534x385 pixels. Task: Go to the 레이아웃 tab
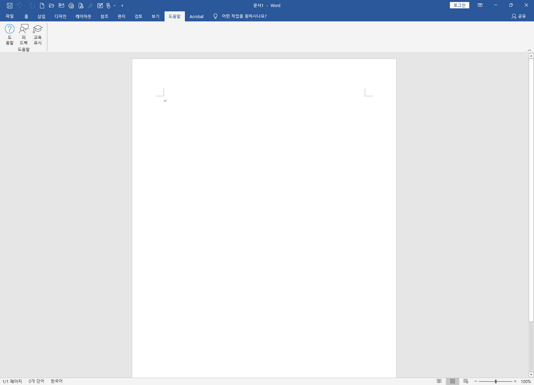83,16
